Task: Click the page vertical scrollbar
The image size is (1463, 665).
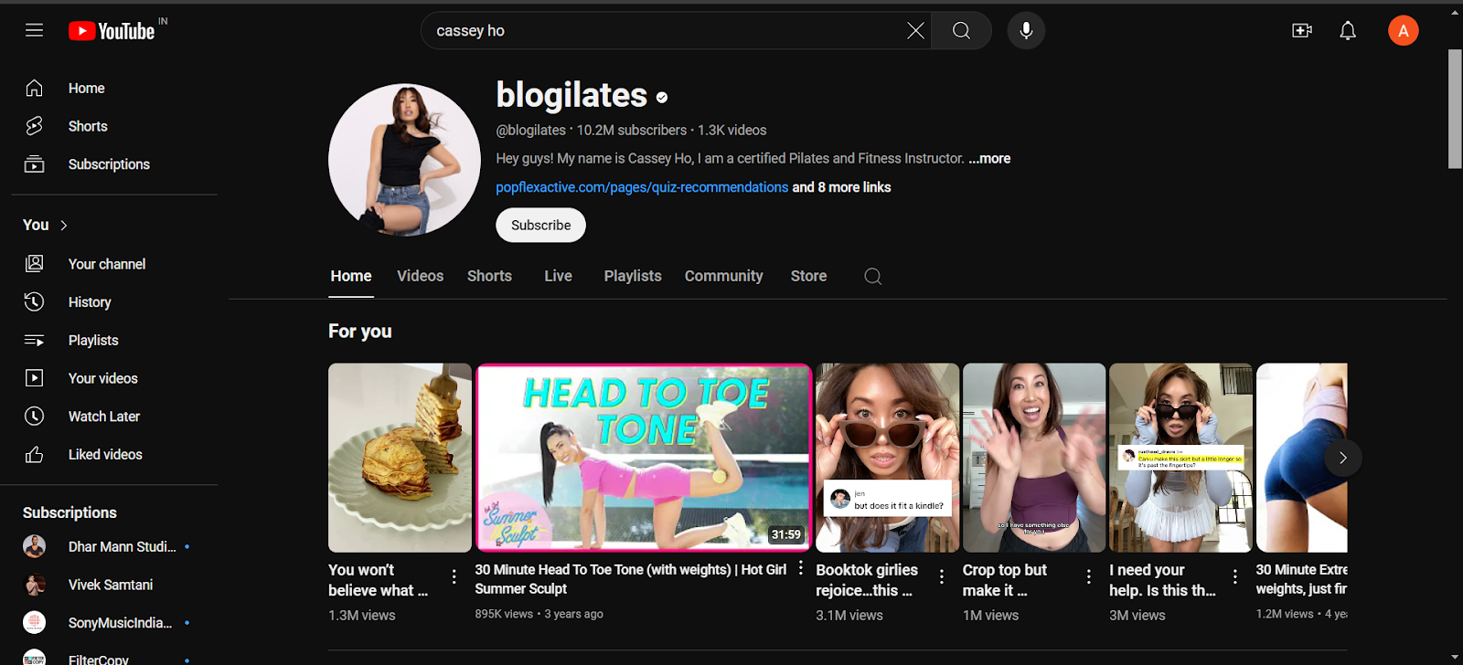Action: [1455, 110]
